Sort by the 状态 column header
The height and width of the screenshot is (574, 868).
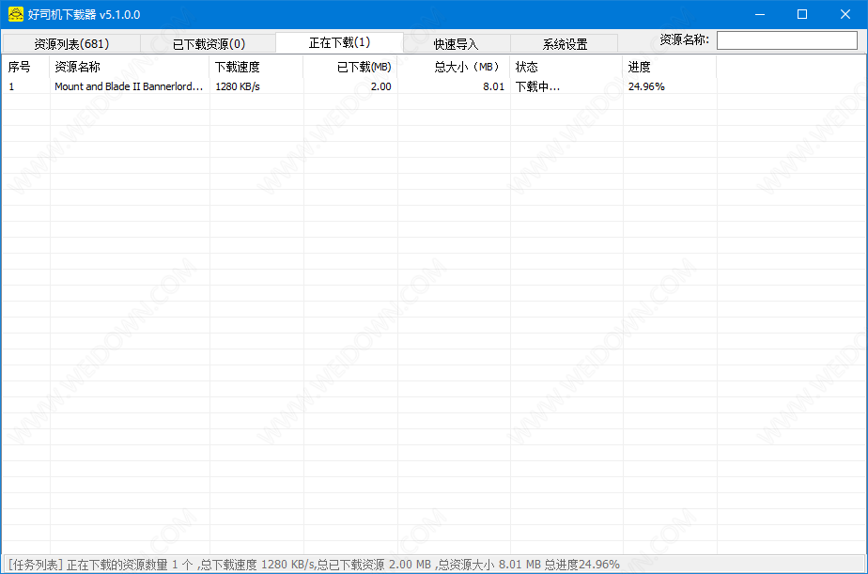(566, 67)
